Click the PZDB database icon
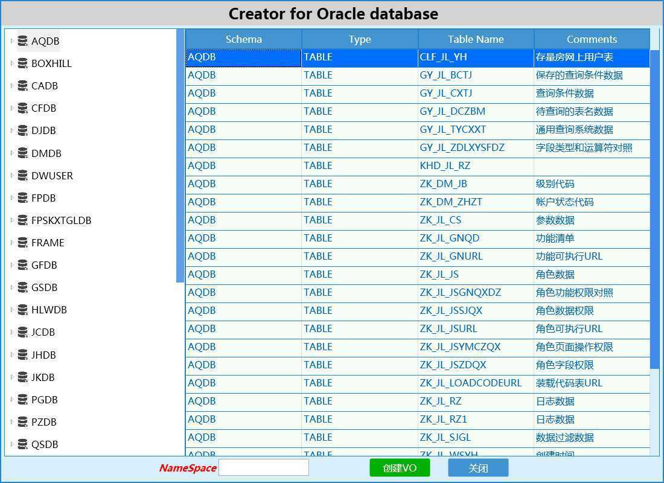Image resolution: width=664 pixels, height=483 pixels. [22, 423]
